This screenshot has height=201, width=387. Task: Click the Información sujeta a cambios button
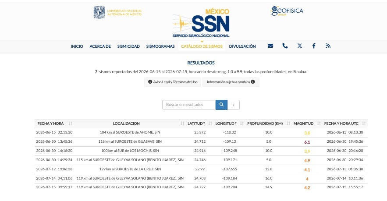(231, 82)
